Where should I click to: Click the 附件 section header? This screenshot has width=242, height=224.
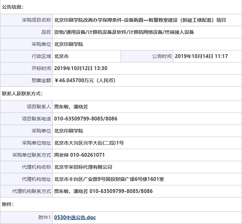tap(8, 204)
